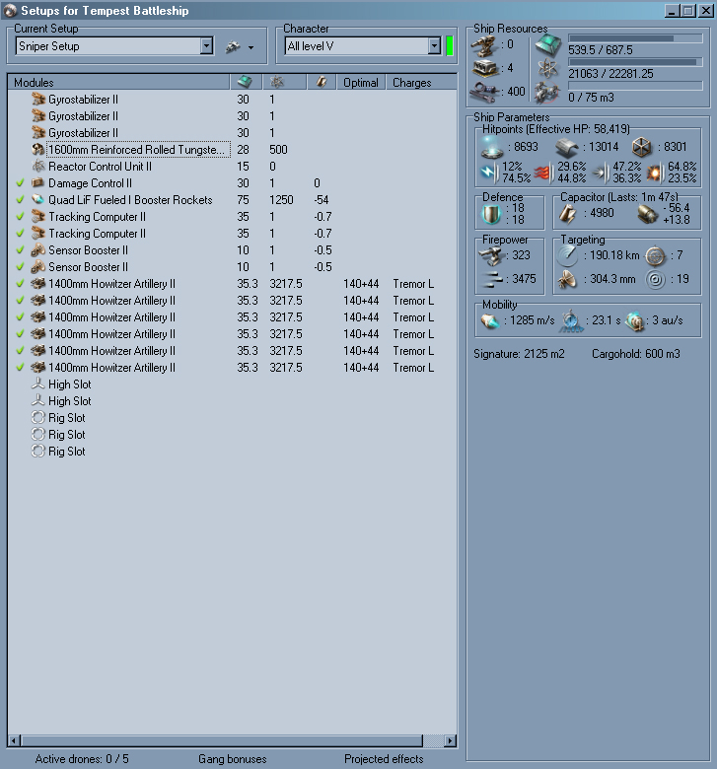Sort by the Optimal column header

(x=361, y=83)
